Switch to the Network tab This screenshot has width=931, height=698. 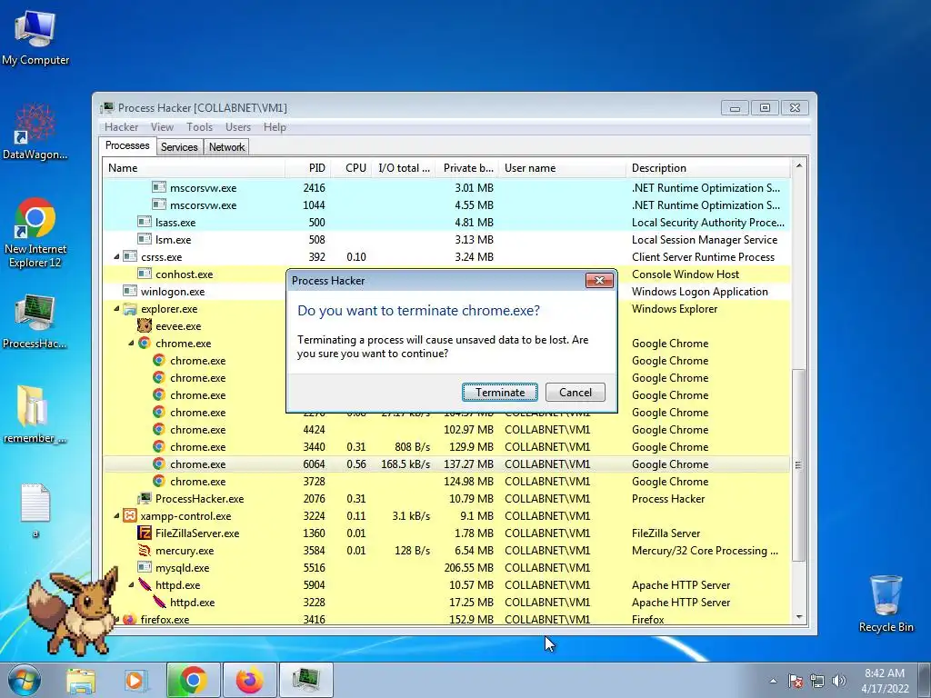(226, 147)
